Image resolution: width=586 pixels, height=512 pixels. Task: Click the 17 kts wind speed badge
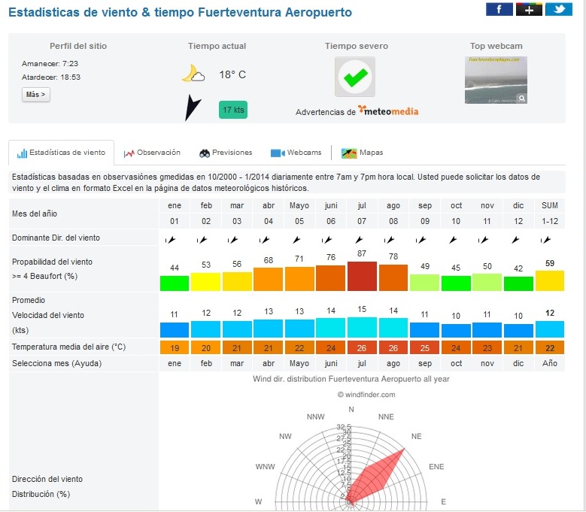(x=233, y=110)
